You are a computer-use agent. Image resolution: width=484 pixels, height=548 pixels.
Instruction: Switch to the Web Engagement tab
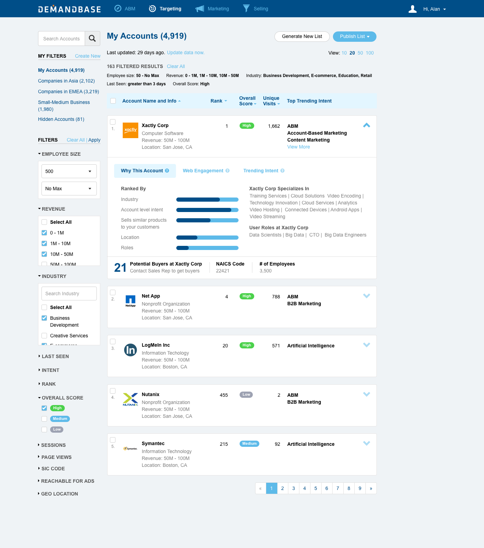coord(206,171)
